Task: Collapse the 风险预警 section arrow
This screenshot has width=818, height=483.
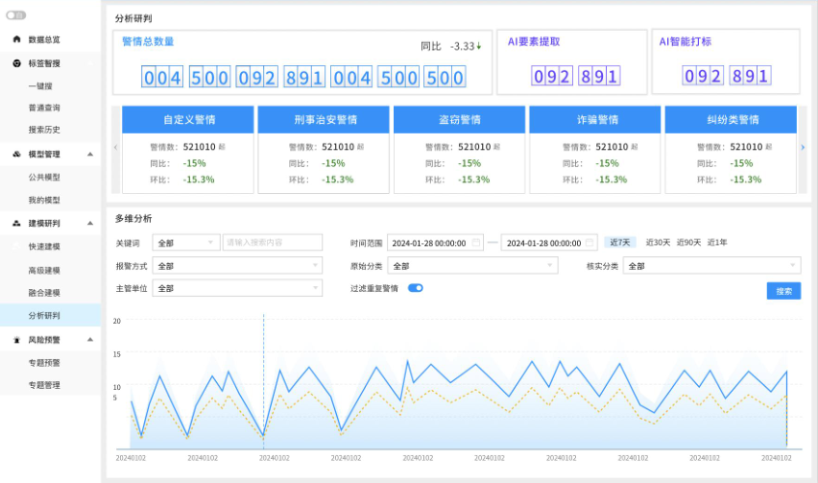Action: tap(90, 340)
